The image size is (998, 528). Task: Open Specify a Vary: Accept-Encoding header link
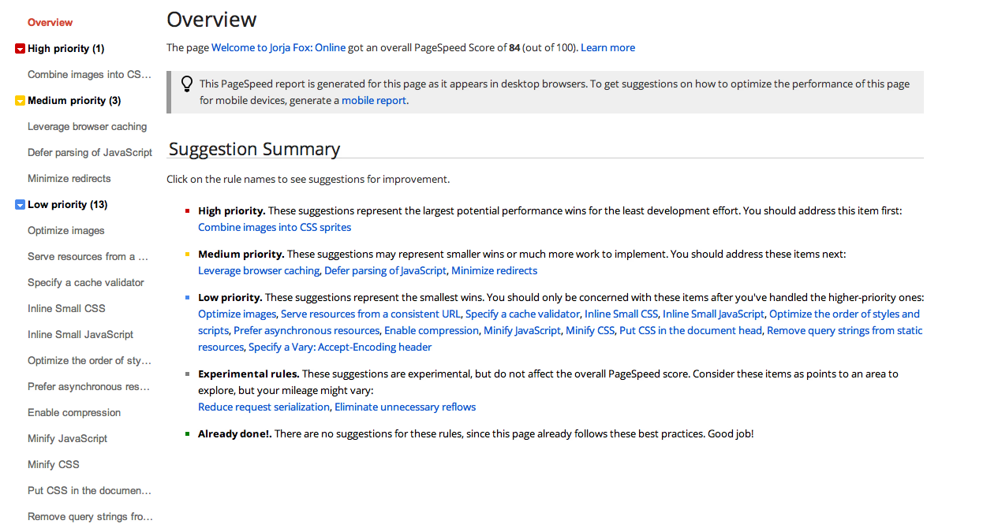pyautogui.click(x=340, y=347)
